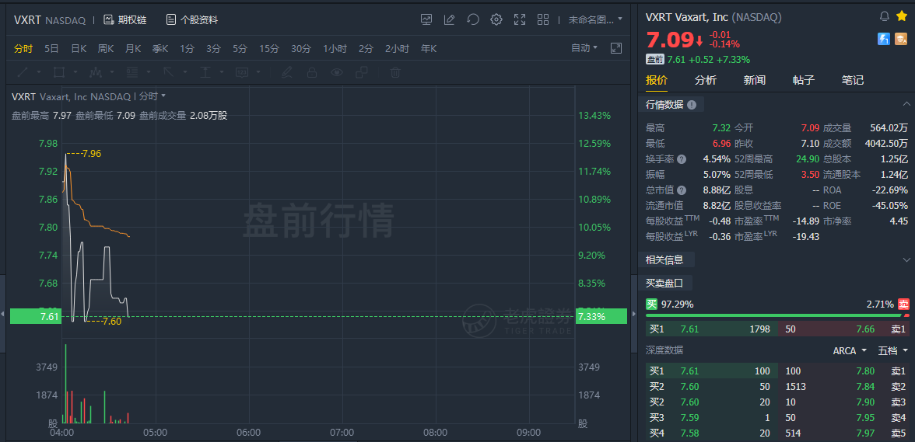Open the 帖子 tab
Image resolution: width=915 pixels, height=442 pixels.
coord(804,80)
